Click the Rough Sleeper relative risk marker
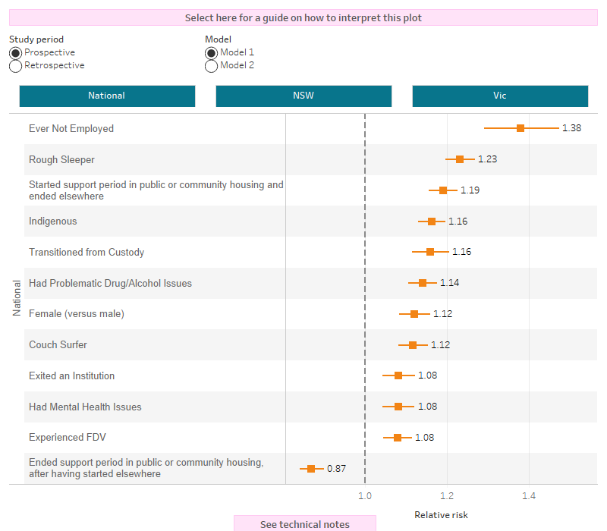Viewport: 607px width, 531px height. pos(459,159)
